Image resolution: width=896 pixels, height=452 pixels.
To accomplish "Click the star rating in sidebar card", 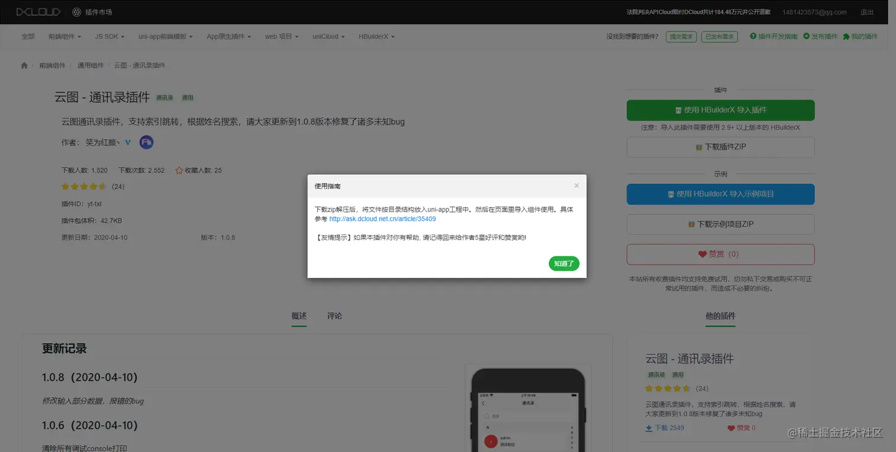I will click(x=668, y=389).
